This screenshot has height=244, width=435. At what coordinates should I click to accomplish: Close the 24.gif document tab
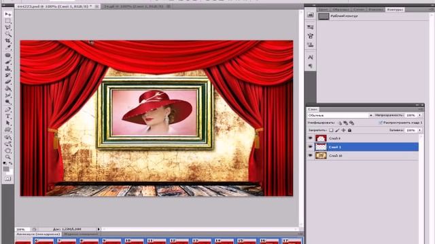[169, 6]
